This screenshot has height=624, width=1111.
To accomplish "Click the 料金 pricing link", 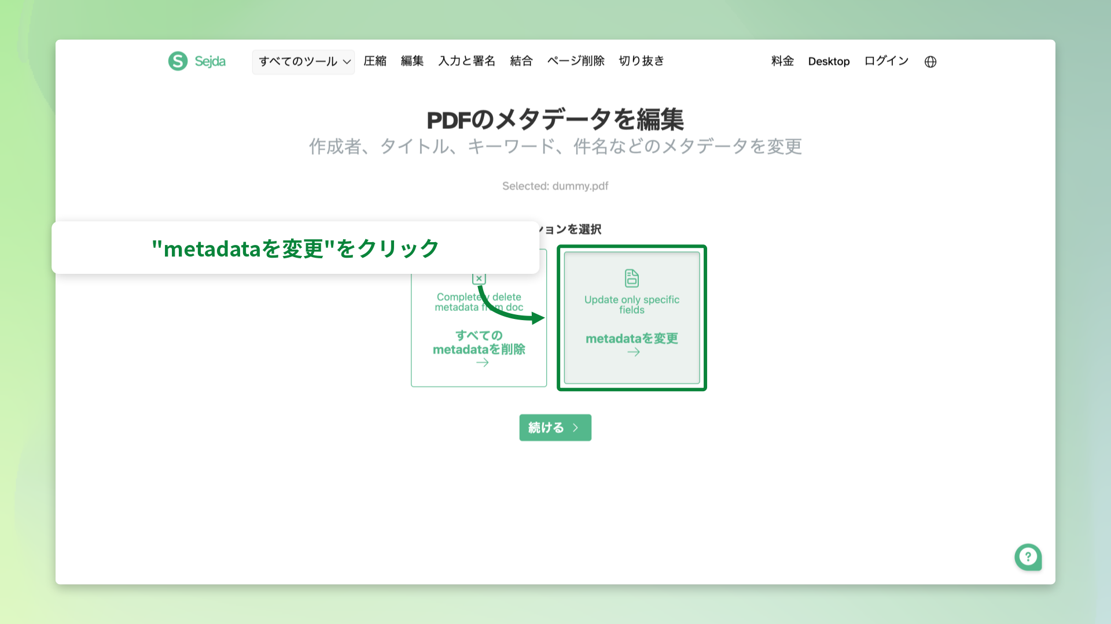I will (x=782, y=61).
